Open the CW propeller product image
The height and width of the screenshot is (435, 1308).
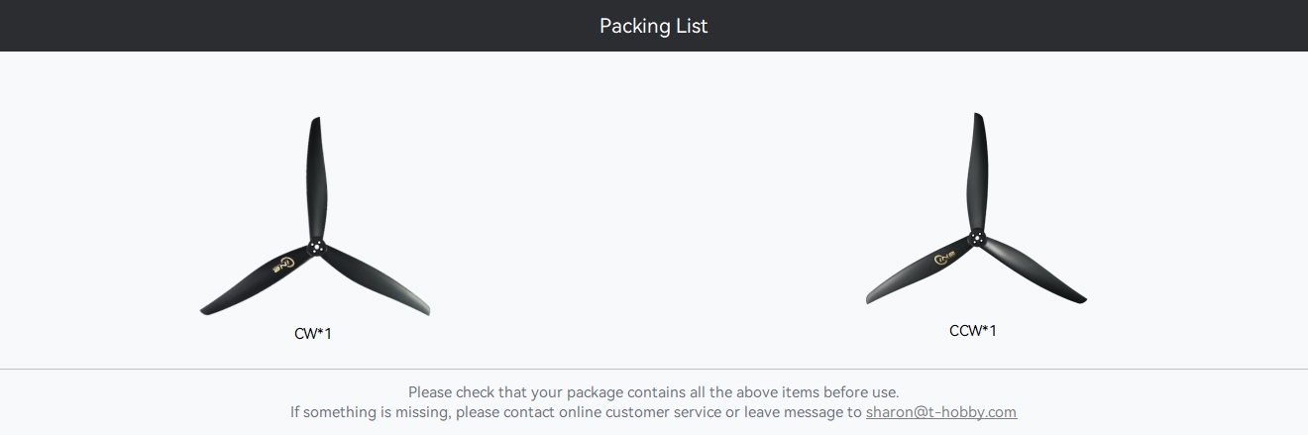click(x=315, y=218)
